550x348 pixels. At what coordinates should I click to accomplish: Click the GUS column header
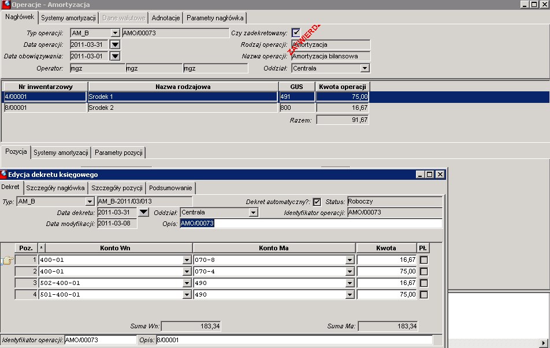296,87
